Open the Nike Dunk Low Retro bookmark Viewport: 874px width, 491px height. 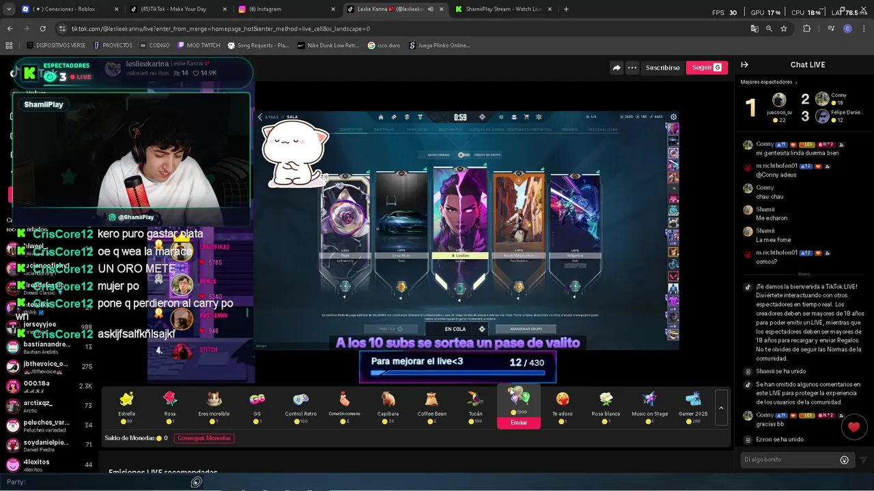tap(328, 45)
